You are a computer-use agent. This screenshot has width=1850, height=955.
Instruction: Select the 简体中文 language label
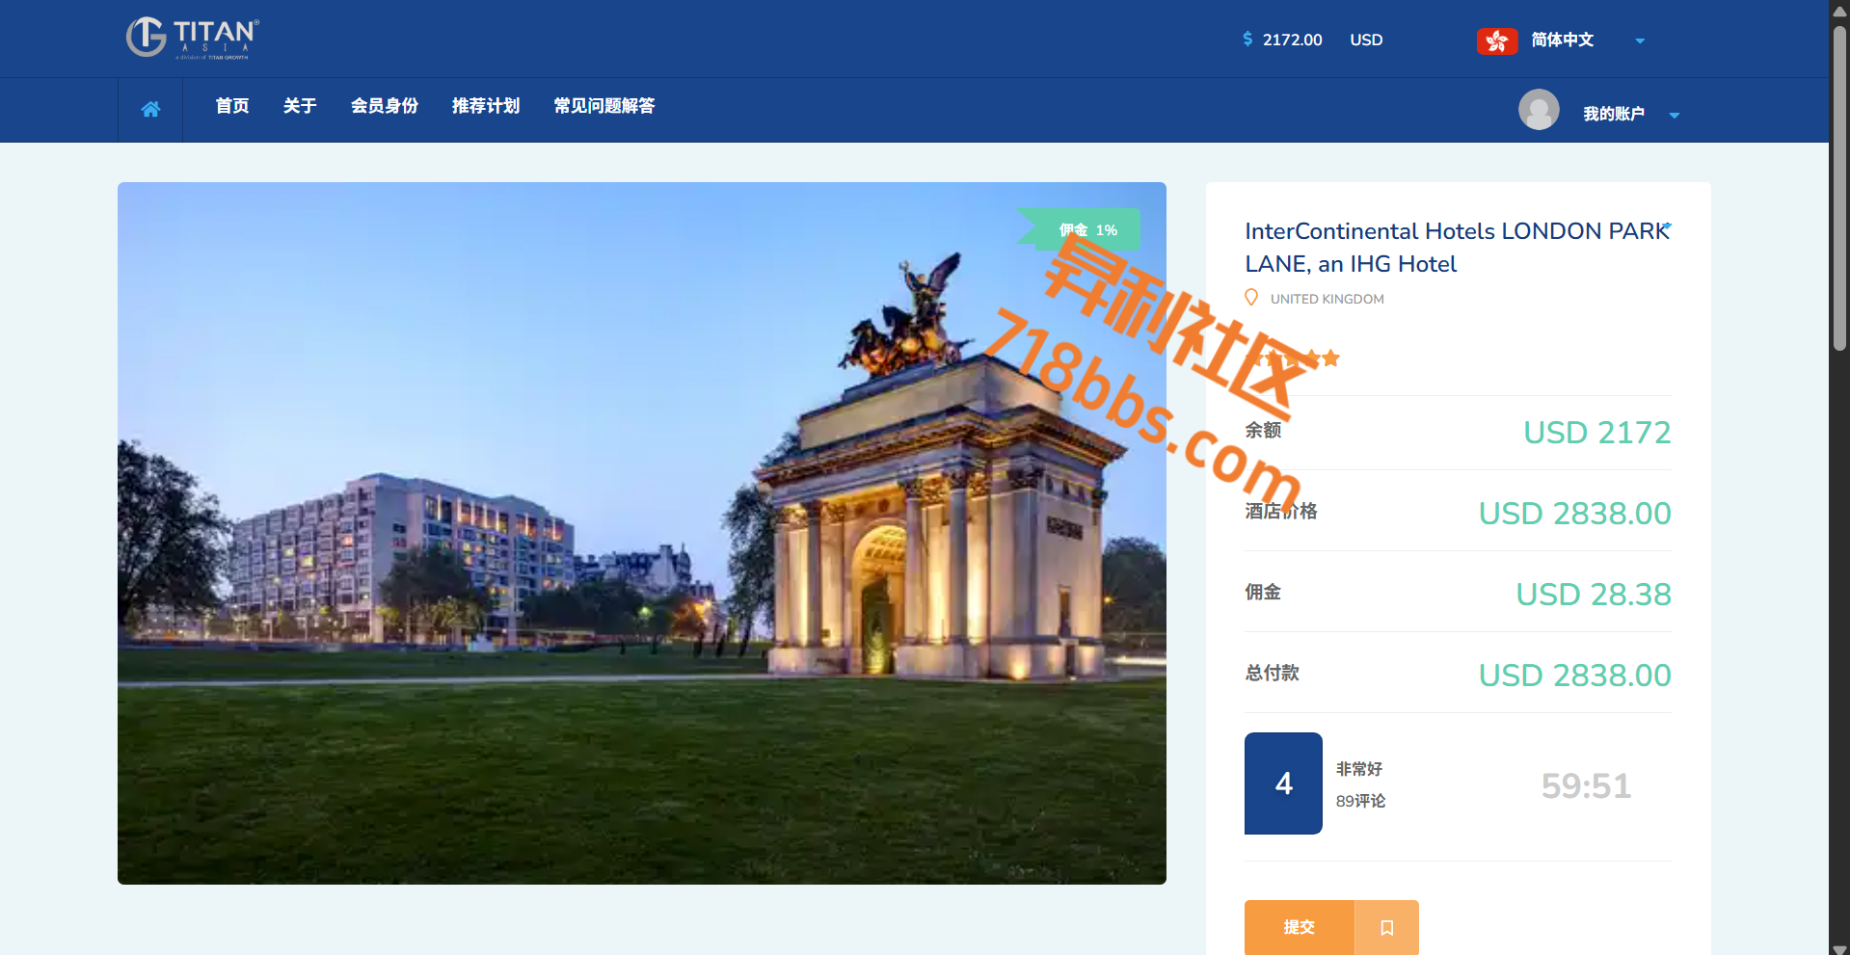pyautogui.click(x=1563, y=40)
